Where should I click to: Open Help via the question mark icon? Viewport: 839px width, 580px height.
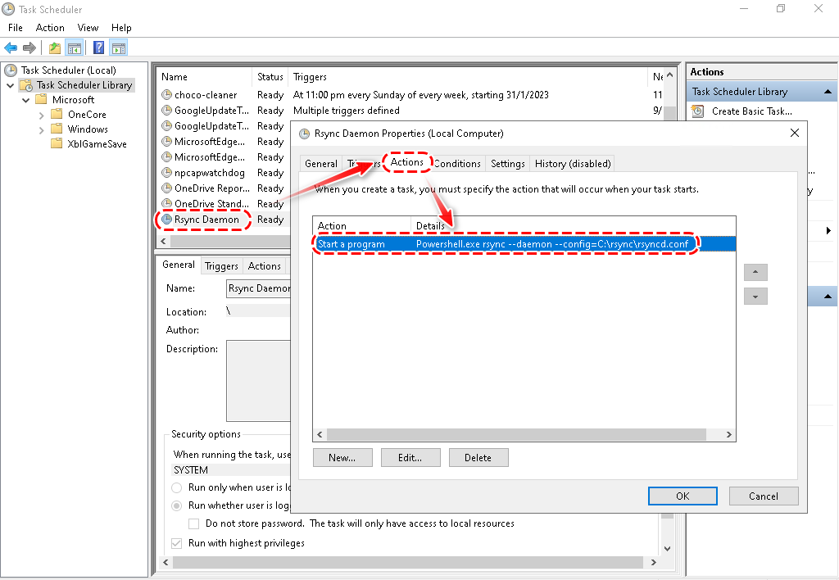pyautogui.click(x=98, y=48)
